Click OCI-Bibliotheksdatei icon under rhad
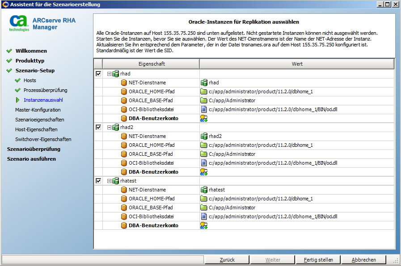401x266 pixels. (124, 109)
